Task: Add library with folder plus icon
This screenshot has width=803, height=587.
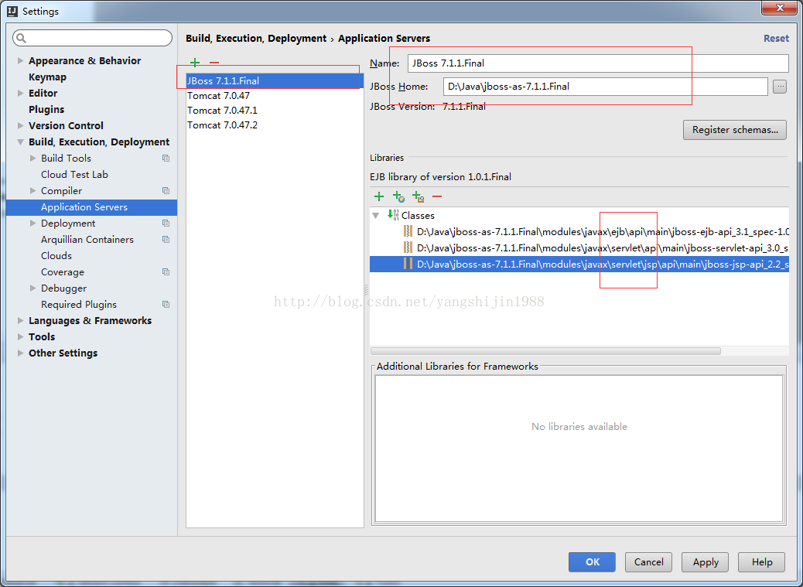Action: (418, 196)
